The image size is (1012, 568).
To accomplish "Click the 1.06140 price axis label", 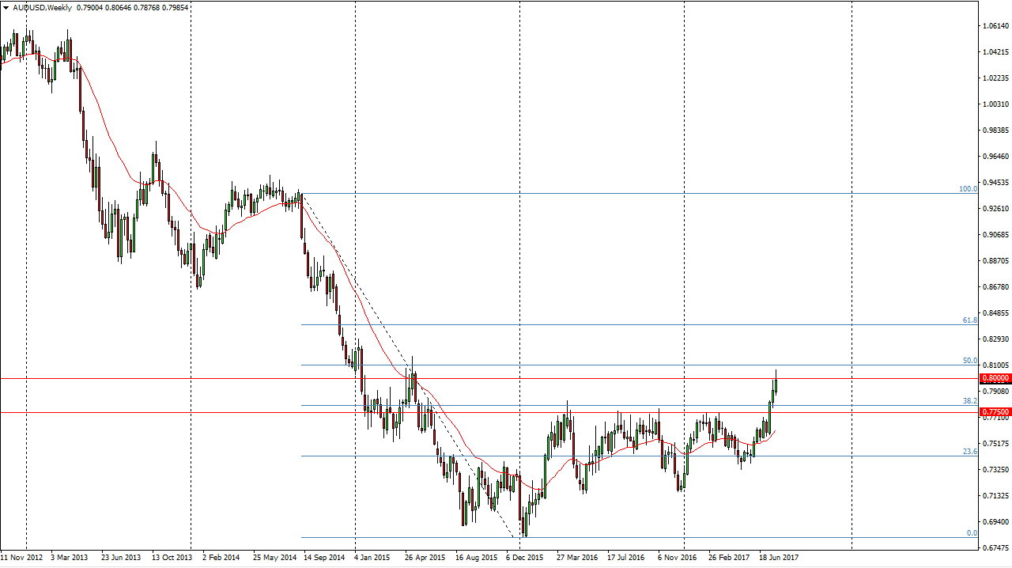I will (996, 26).
